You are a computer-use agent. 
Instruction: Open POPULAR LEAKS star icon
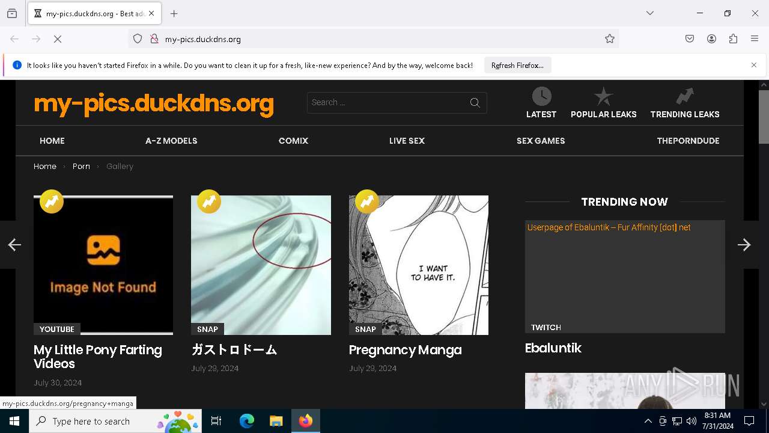click(603, 96)
